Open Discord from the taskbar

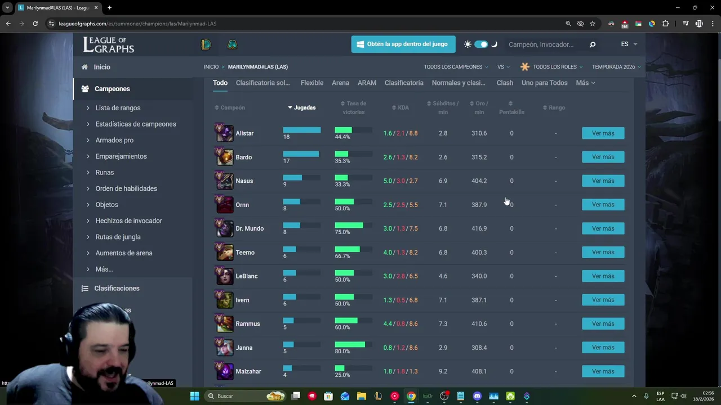477,396
